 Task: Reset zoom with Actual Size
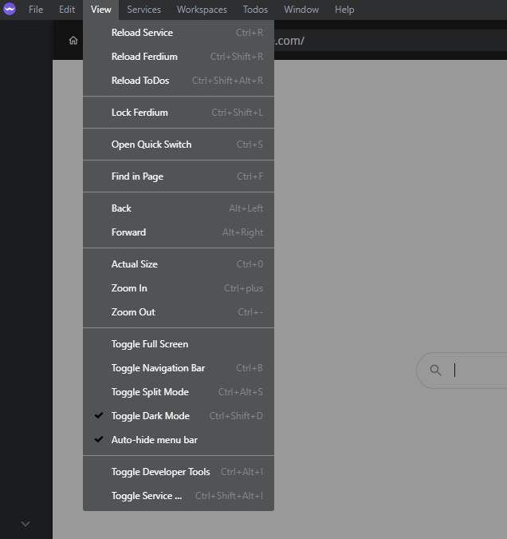coord(179,264)
